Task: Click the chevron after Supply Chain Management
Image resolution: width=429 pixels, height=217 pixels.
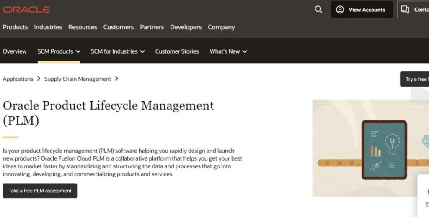Action: [116, 79]
